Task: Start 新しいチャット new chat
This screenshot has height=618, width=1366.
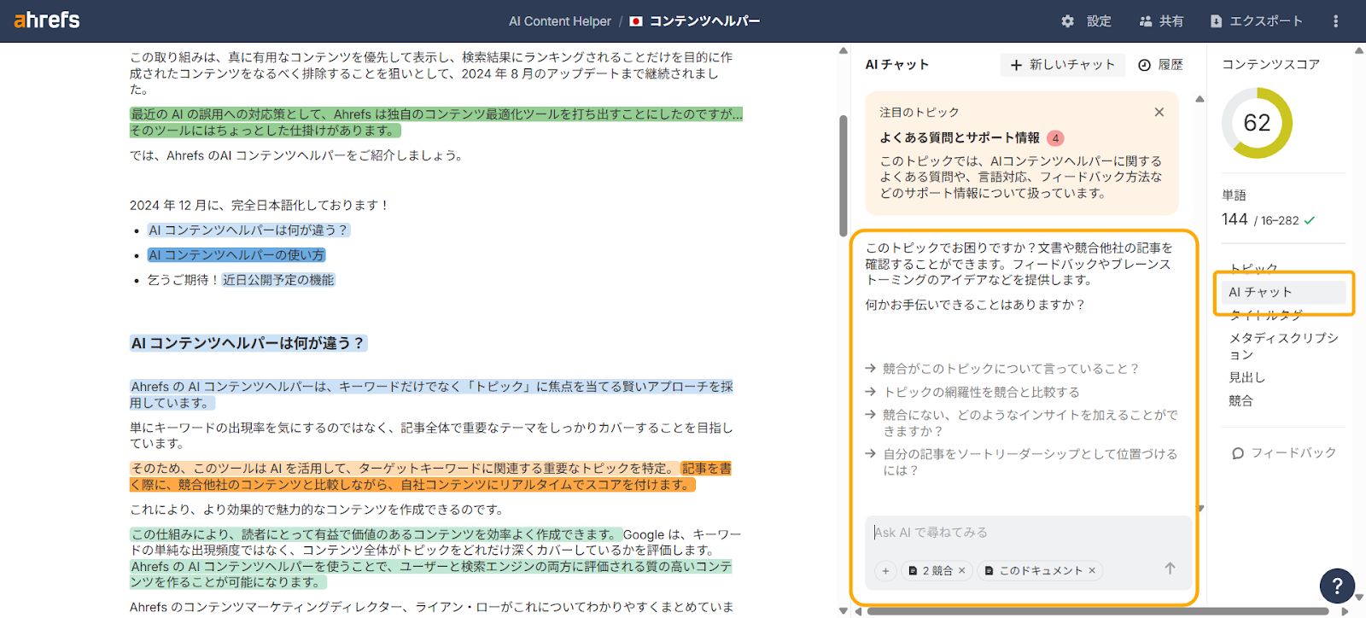Action: coord(1062,65)
